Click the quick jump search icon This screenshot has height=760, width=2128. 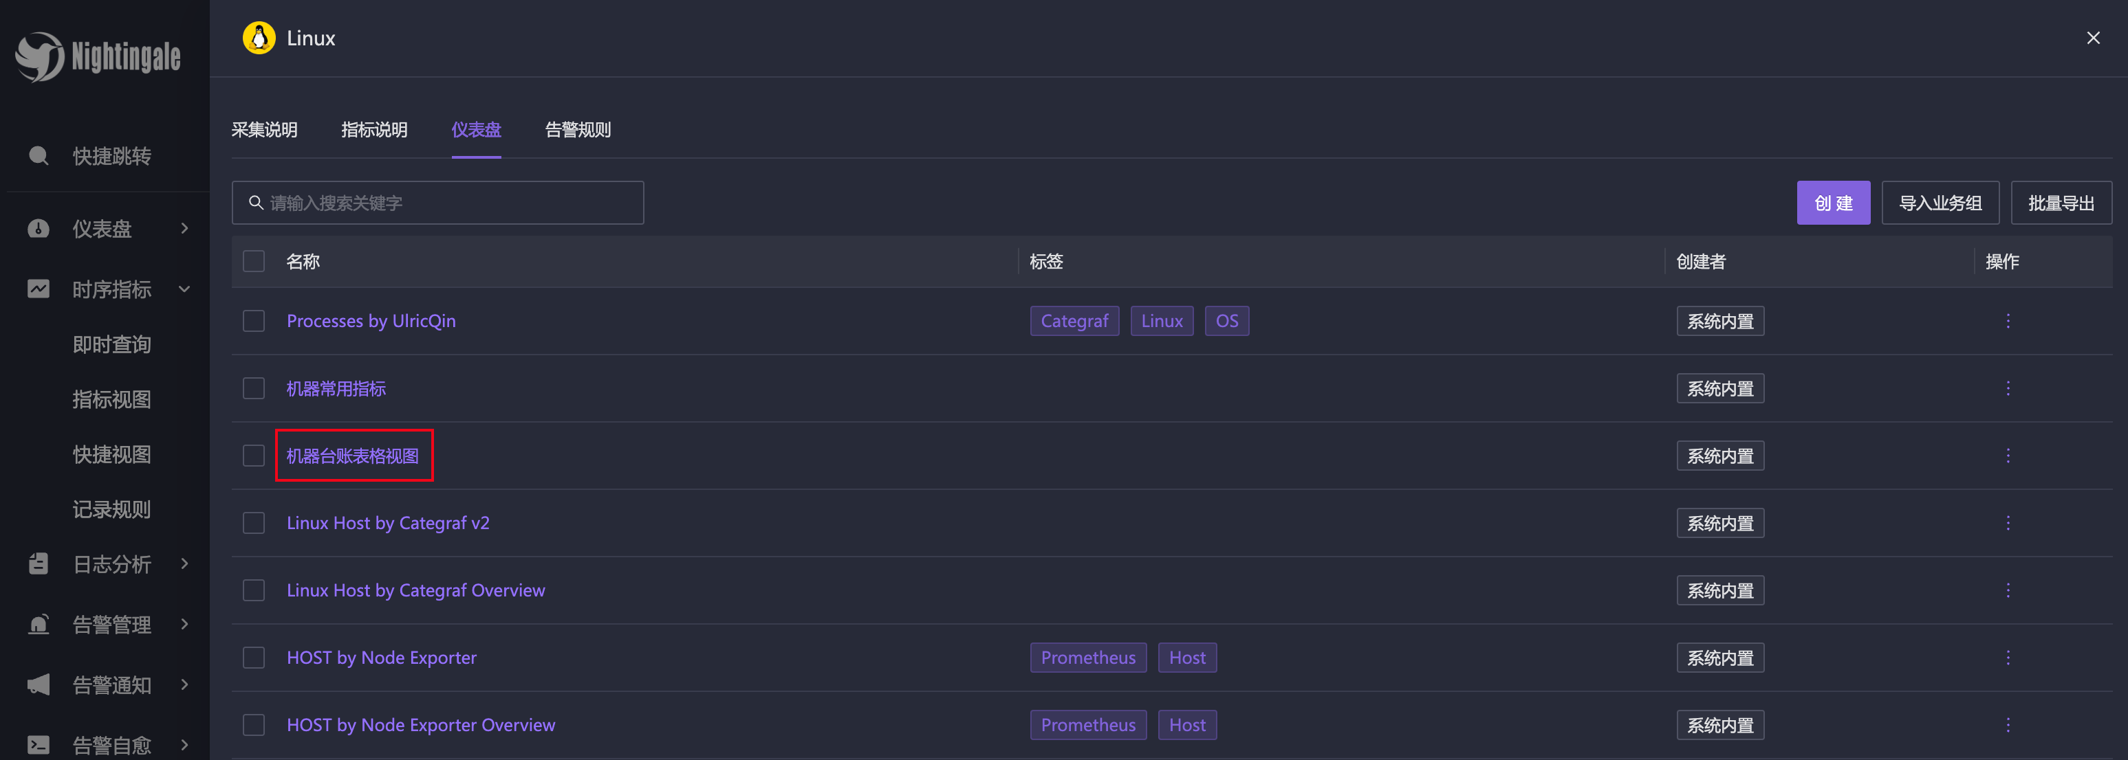pyautogui.click(x=38, y=155)
